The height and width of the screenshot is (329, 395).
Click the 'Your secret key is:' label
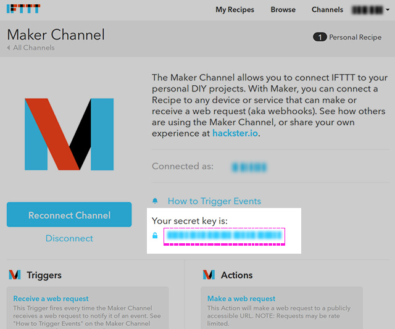pos(189,221)
